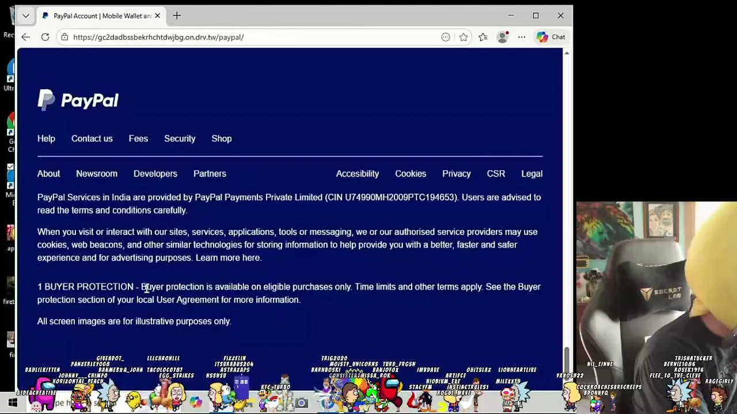
Task: Open a new tab with the plus icon
Action: 177,16
